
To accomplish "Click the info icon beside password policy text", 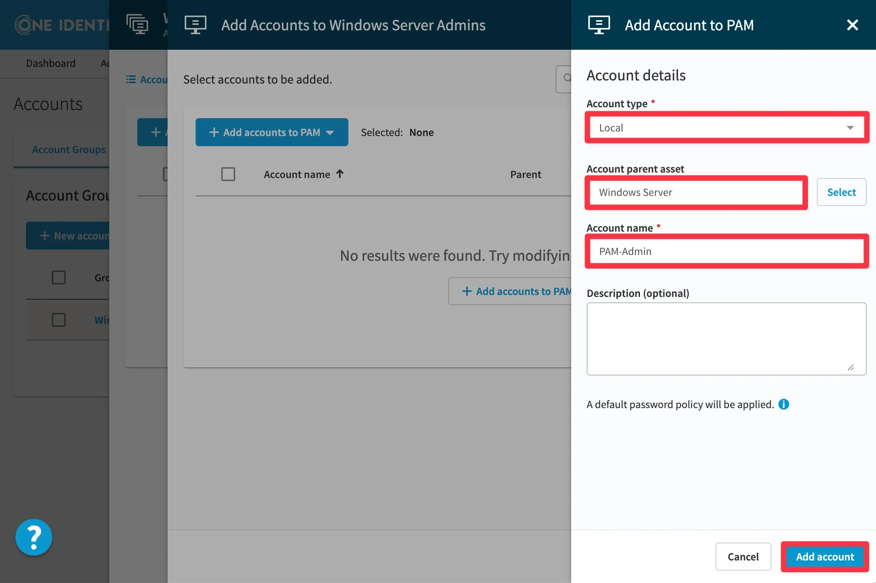I will pos(783,404).
